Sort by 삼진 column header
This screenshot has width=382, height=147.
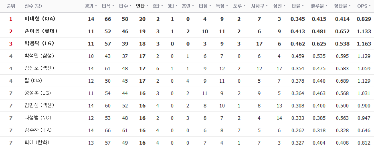pos(279,6)
